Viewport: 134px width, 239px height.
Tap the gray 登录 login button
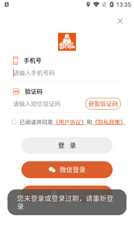67,145
